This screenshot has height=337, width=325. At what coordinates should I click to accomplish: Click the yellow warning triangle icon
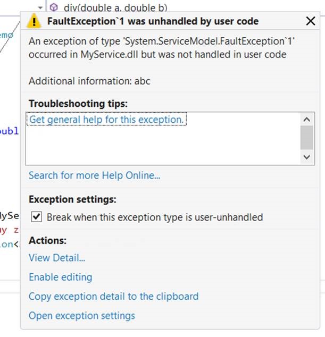click(34, 21)
